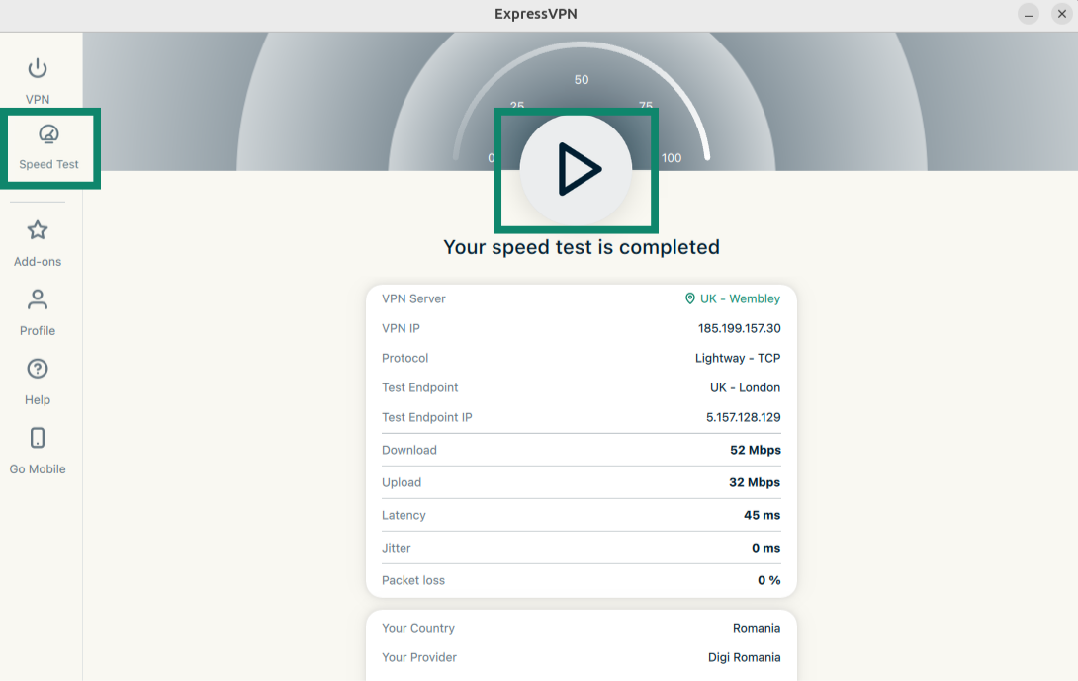Click the Upload 32 Mbps result

(x=754, y=482)
